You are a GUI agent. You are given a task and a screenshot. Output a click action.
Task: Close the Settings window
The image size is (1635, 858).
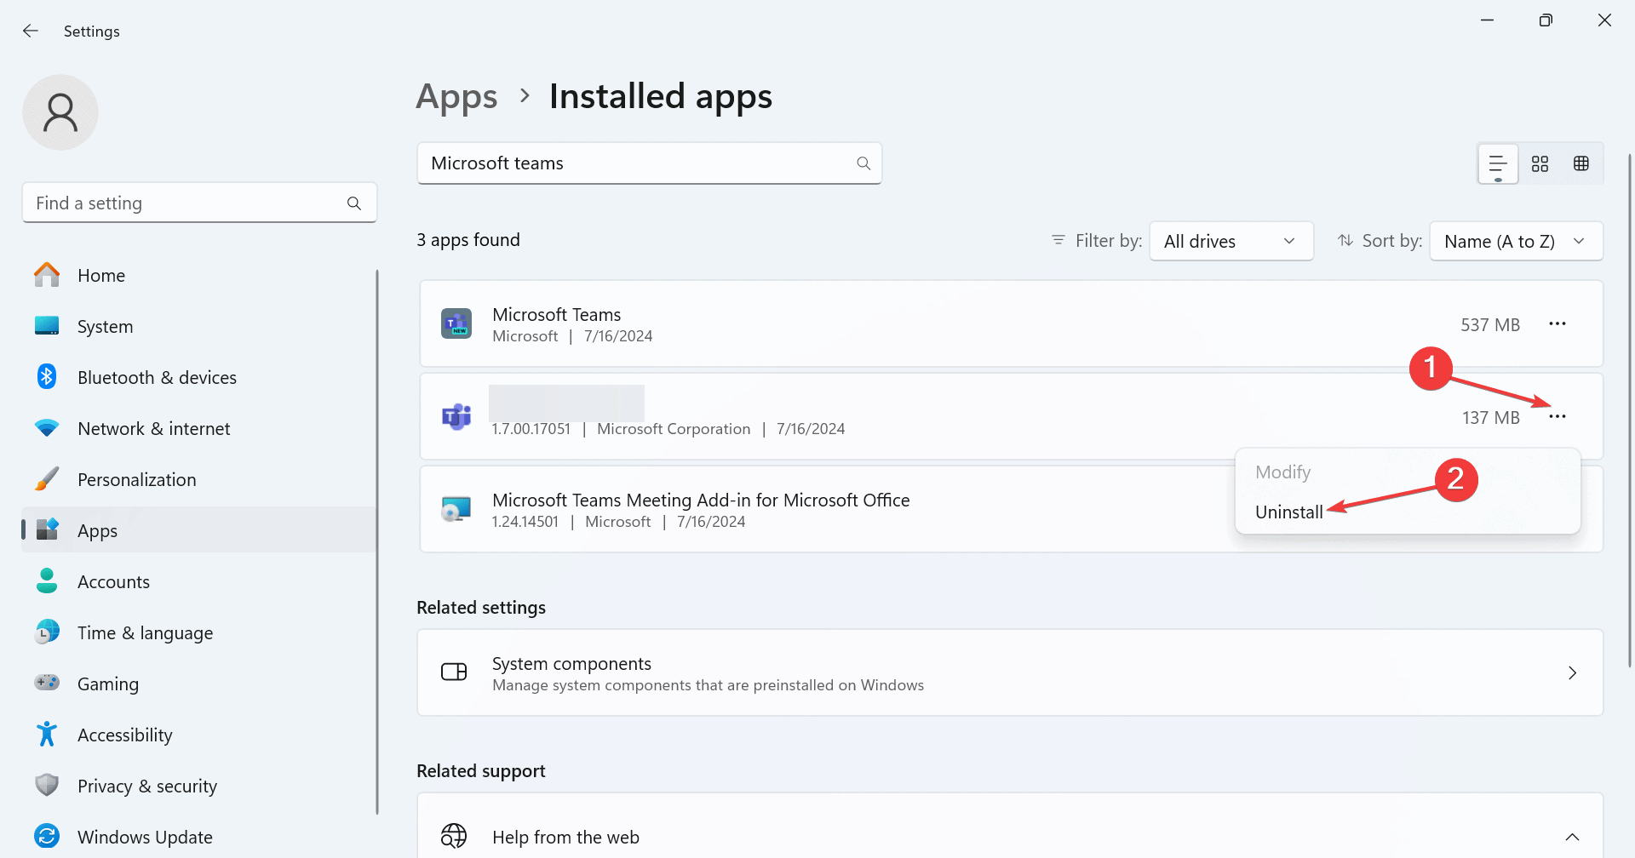click(1604, 20)
